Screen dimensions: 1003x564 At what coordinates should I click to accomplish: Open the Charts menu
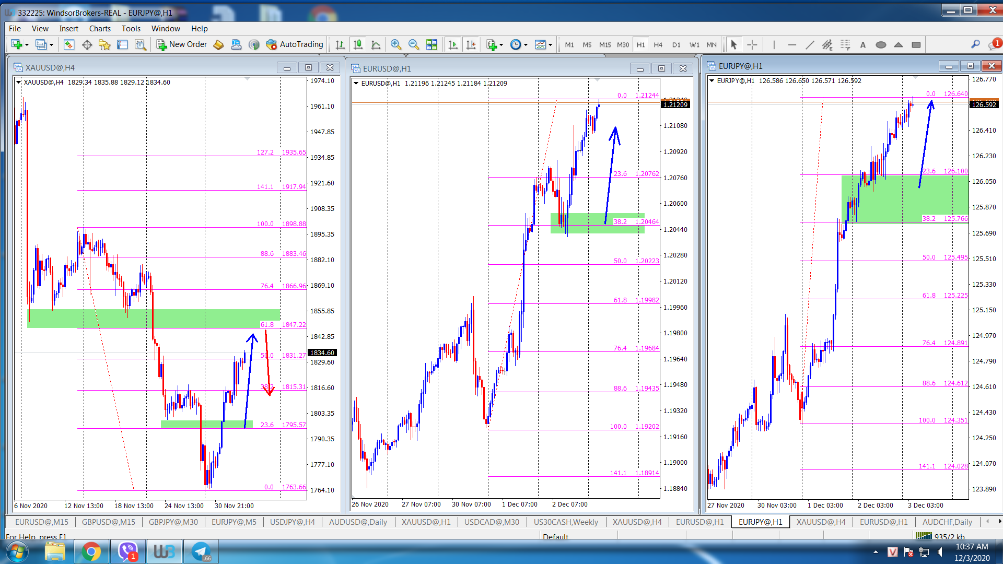point(100,29)
